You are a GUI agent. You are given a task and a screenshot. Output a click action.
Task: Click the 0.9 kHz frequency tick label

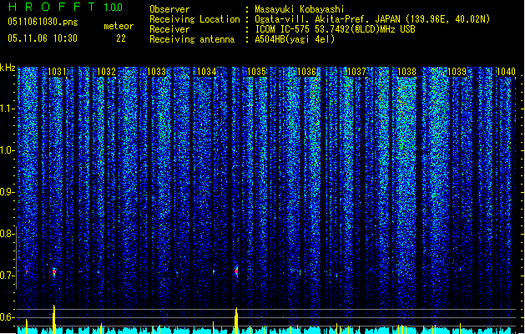[x=7, y=192]
